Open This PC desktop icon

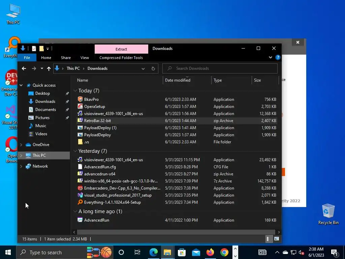13,13
